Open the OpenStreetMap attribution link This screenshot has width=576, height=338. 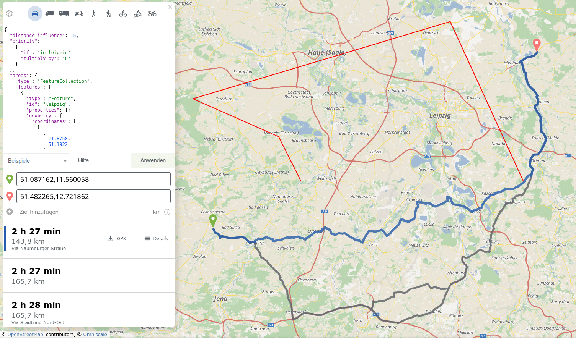point(25,335)
